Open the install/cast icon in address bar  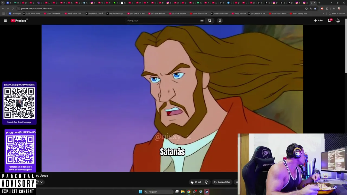(306, 8)
